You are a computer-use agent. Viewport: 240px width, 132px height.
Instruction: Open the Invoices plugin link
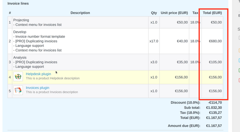[x=37, y=88]
